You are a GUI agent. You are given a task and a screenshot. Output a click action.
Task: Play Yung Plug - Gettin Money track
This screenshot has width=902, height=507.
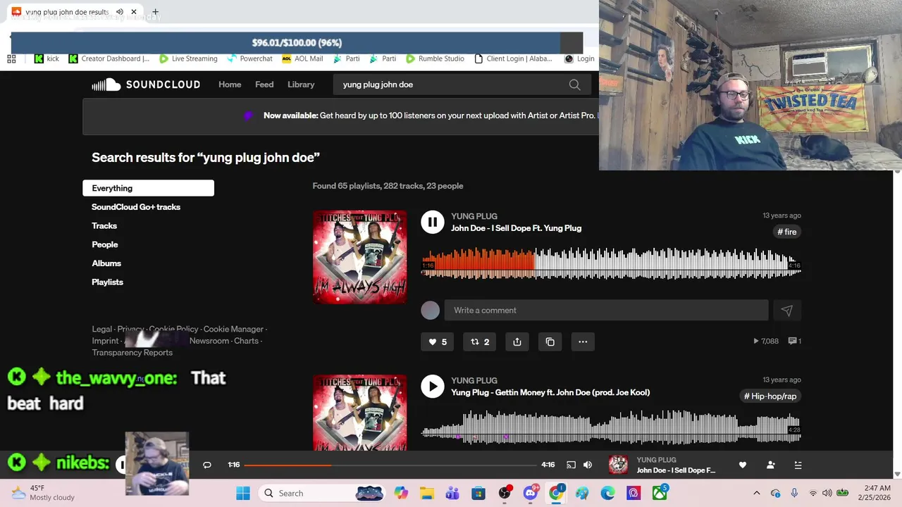coord(433,386)
